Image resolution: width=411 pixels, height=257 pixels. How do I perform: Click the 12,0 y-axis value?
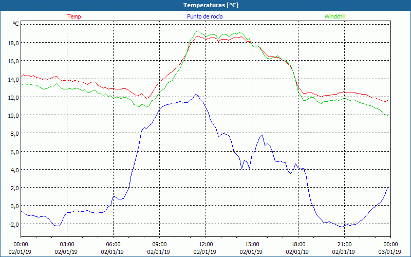(x=13, y=97)
